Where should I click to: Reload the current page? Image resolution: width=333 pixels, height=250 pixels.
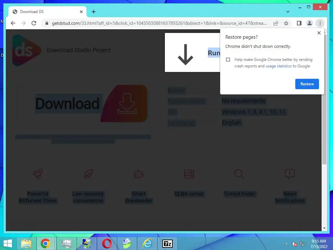click(x=34, y=23)
